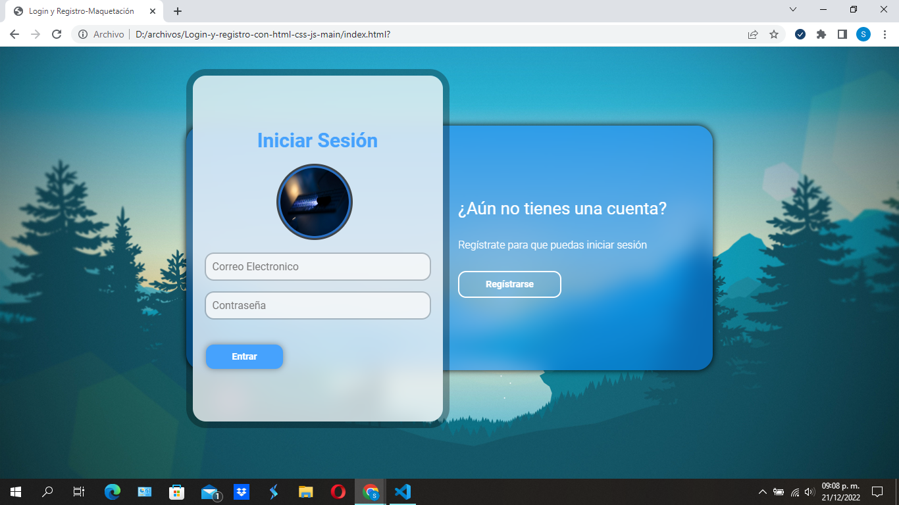Click the Regístrarse button

(x=509, y=284)
